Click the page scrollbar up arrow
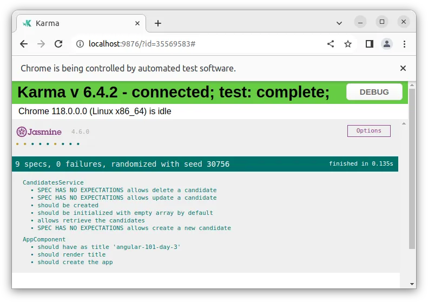Screen dimensions: 428x302 [412, 85]
